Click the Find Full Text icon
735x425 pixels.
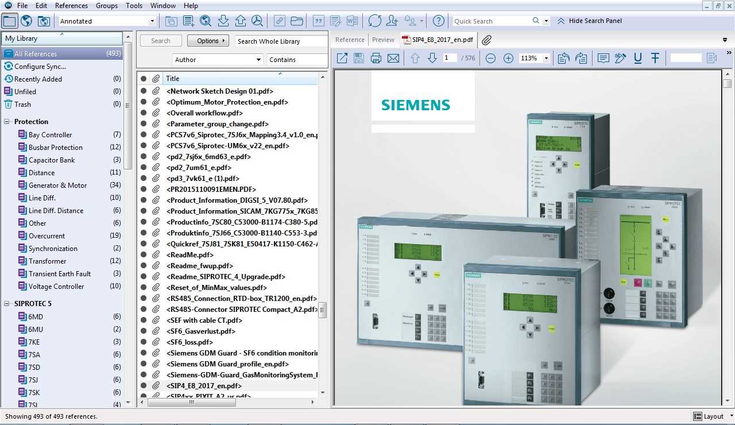257,21
